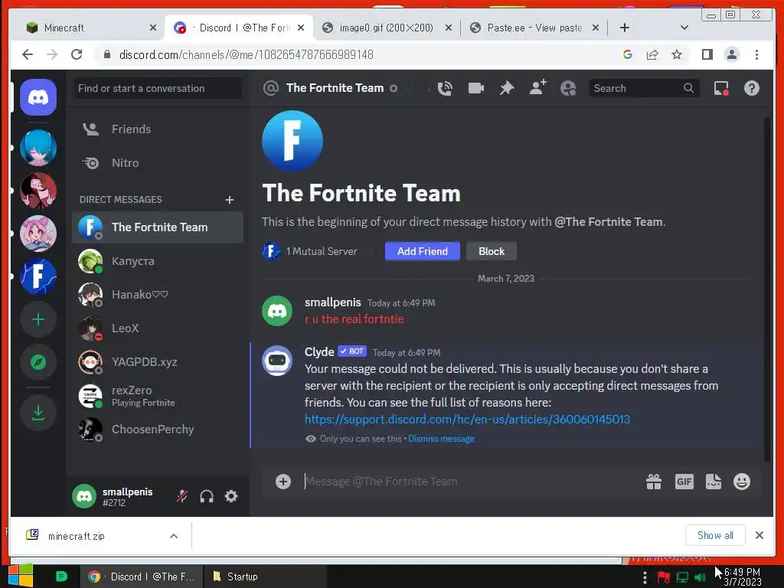This screenshot has width=784, height=588.
Task: Click the Block button
Action: pos(491,251)
